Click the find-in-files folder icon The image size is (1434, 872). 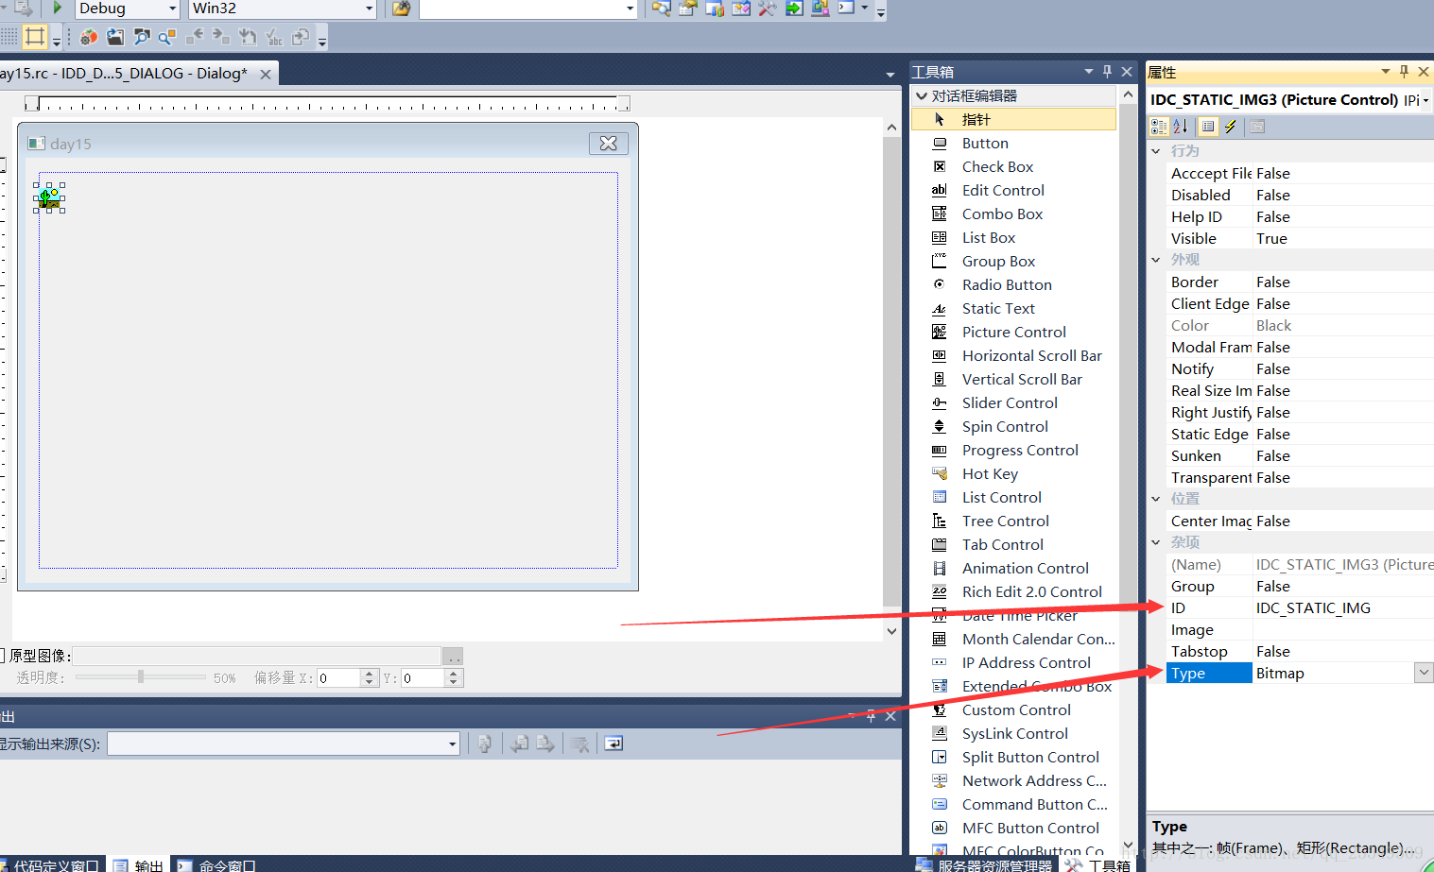(x=402, y=9)
